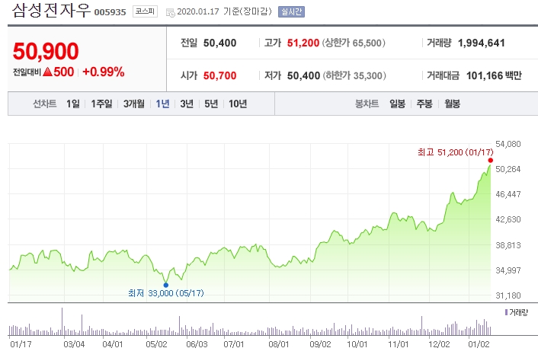This screenshot has height=364, width=538.
Task: Click the red up-arrow 500 change value
Action: (x=59, y=72)
